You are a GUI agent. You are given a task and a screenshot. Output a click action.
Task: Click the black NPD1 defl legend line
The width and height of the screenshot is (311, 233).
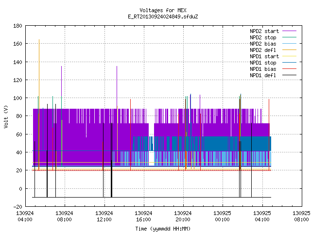coord(289,75)
